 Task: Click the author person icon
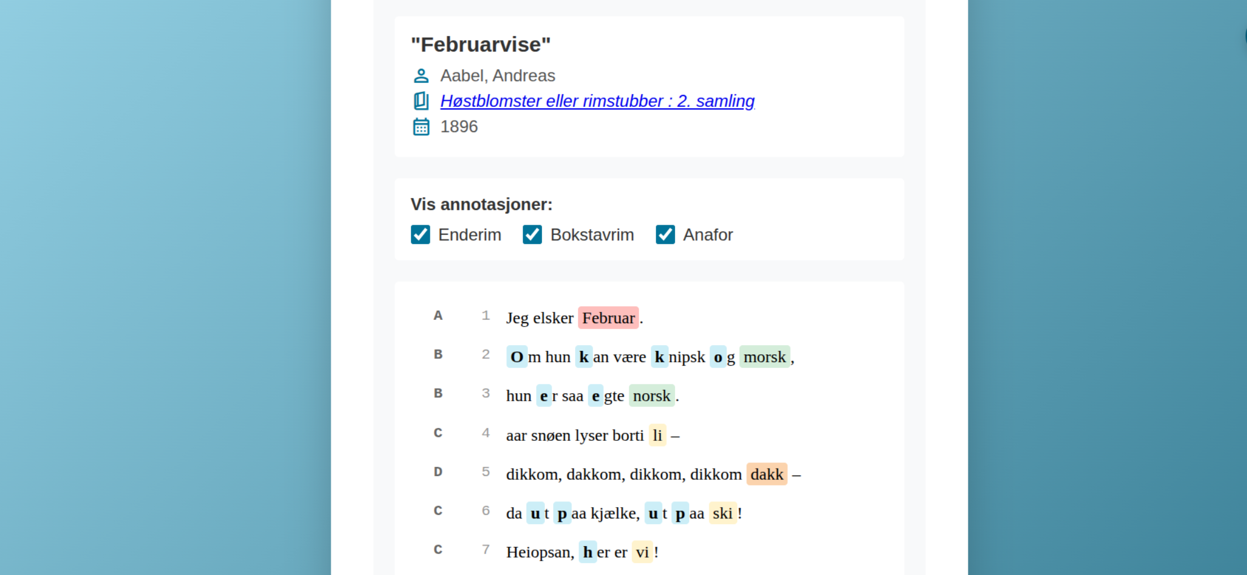421,76
